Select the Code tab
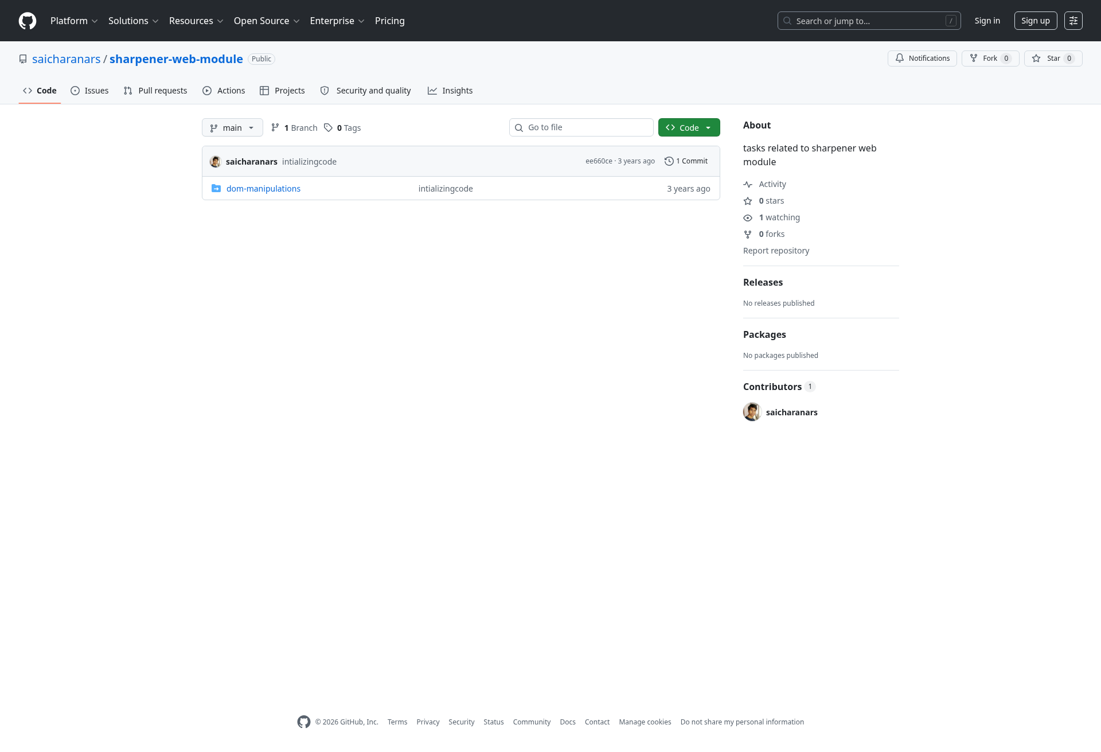This screenshot has height=752, width=1101. [x=40, y=91]
